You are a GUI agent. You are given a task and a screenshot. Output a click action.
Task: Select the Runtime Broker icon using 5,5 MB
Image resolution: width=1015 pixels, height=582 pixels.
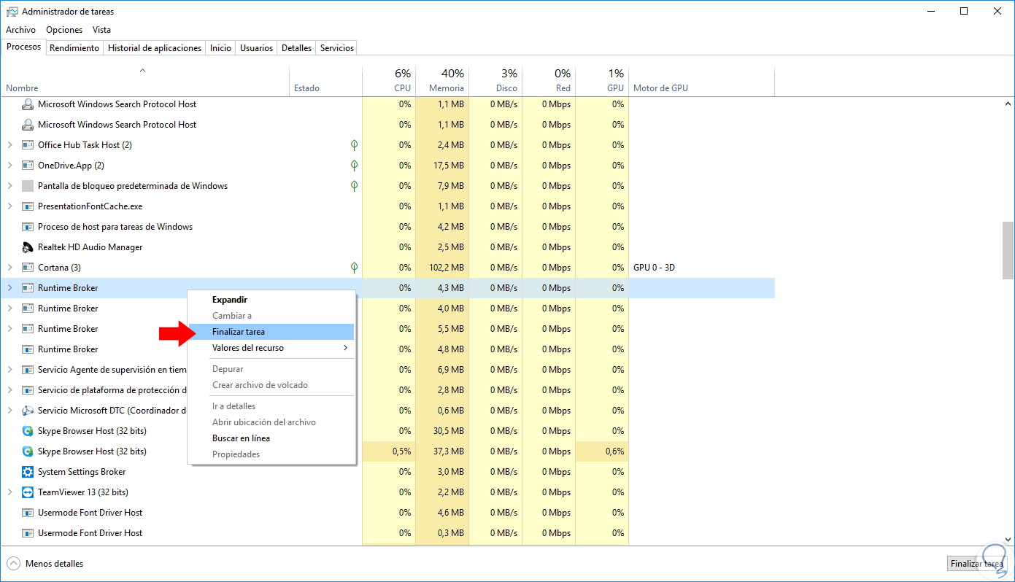[28, 329]
